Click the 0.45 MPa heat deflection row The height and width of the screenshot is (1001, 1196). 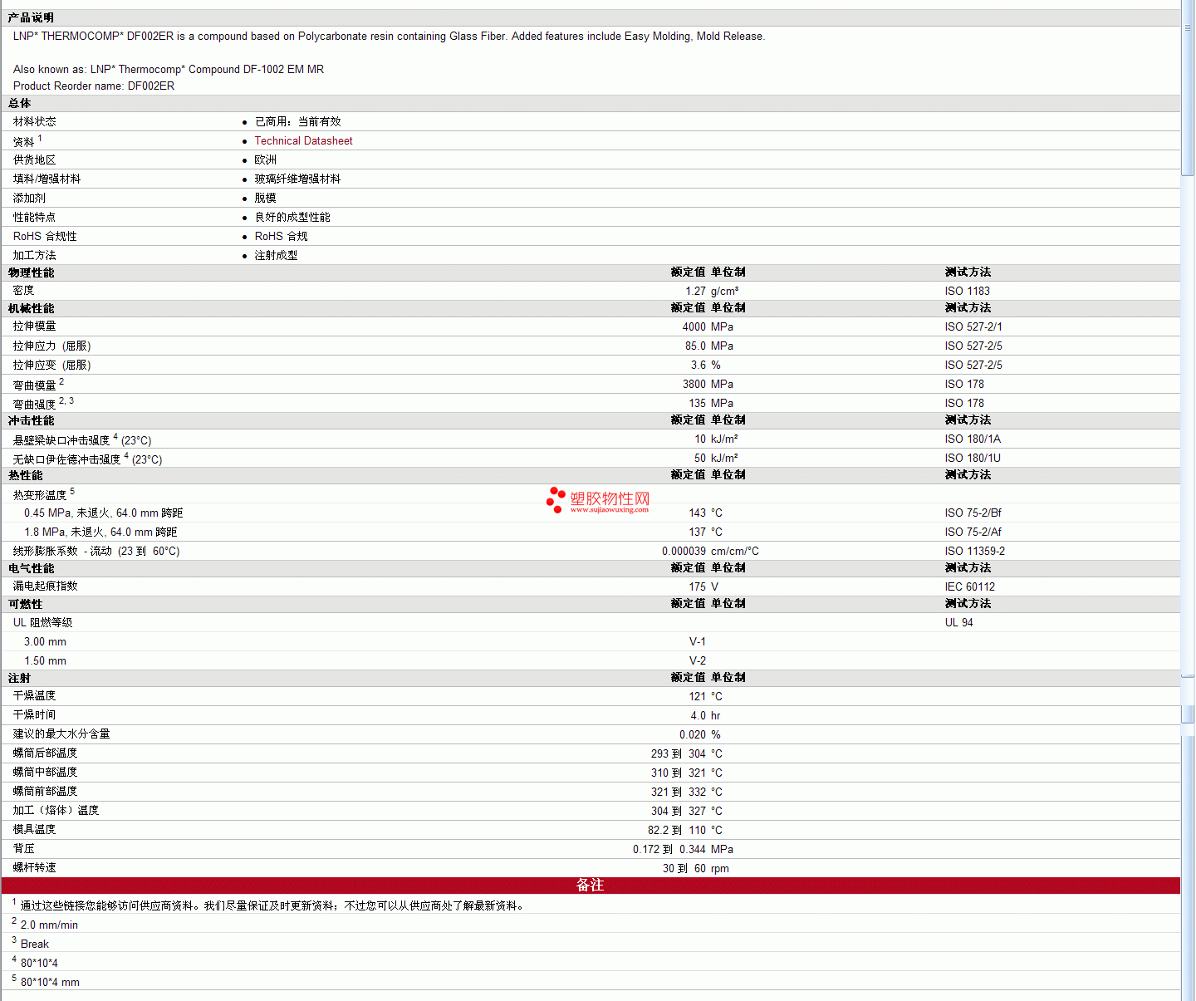590,513
